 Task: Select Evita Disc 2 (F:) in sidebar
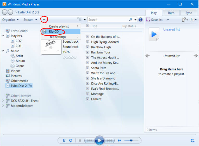(x=21, y=86)
